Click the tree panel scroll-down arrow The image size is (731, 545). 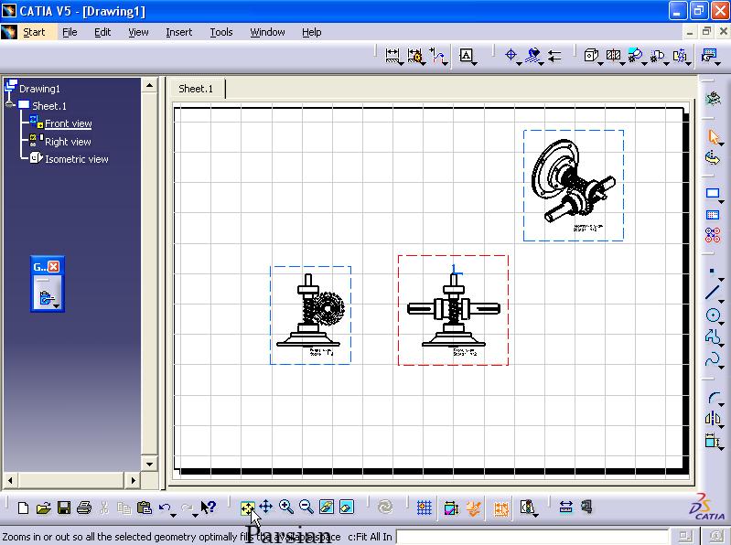149,464
